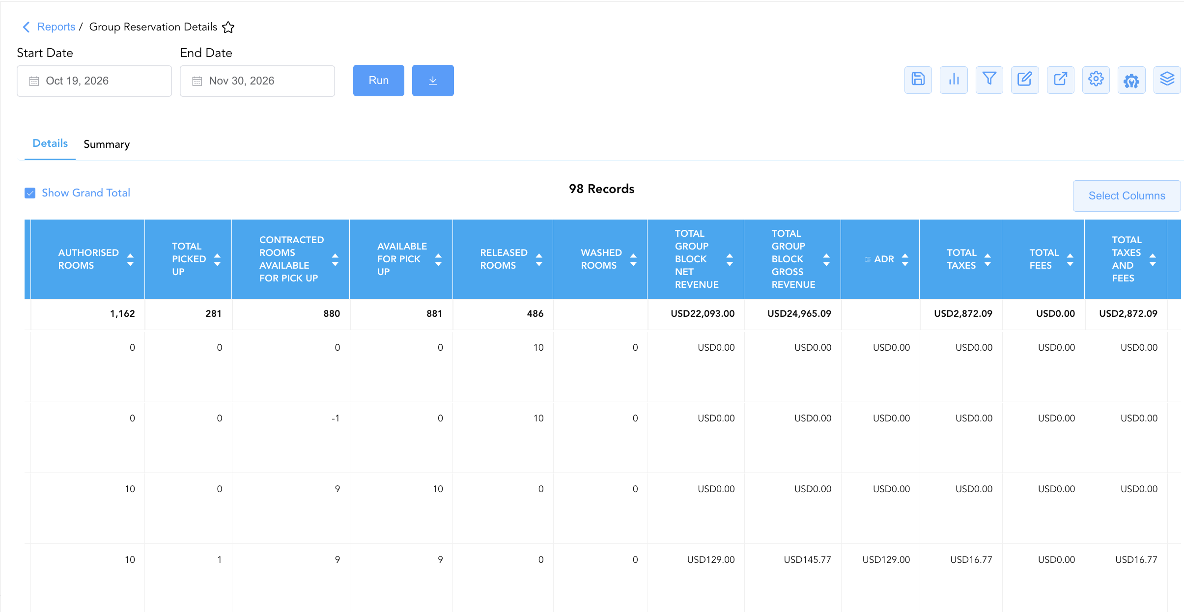Image resolution: width=1184 pixels, height=612 pixels.
Task: Click the layers stack icon
Action: click(1167, 80)
